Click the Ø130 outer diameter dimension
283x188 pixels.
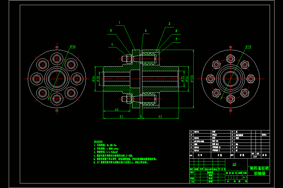click(x=192, y=79)
